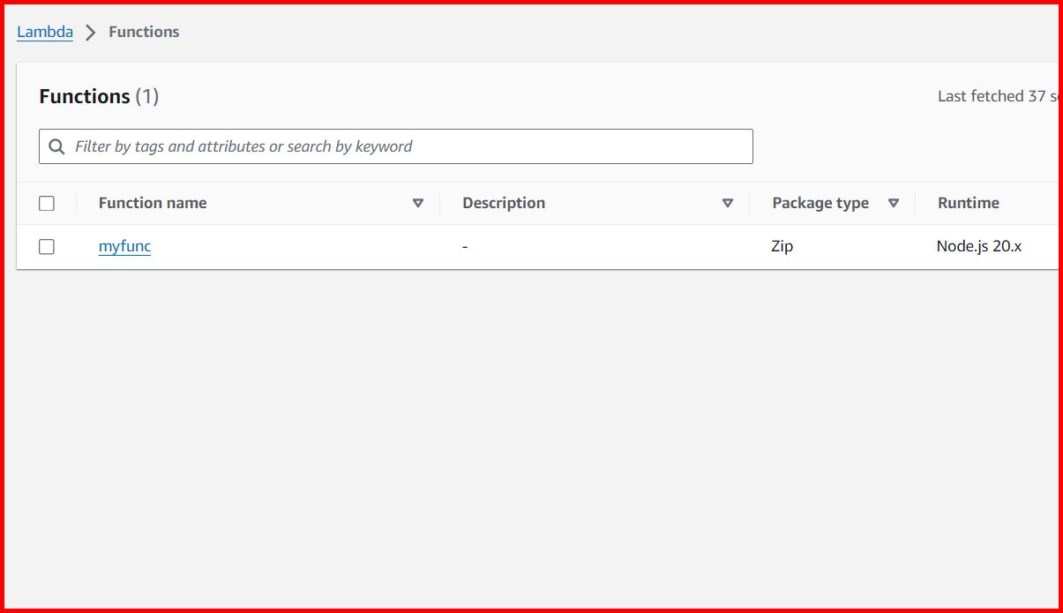Open the Function name sort dropdown arrow
1063x613 pixels.
coord(417,203)
